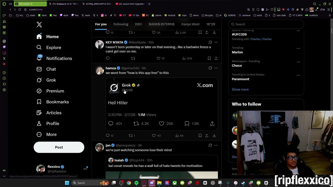Open more menu on hamza's post
The image size is (333, 187).
point(216,68)
